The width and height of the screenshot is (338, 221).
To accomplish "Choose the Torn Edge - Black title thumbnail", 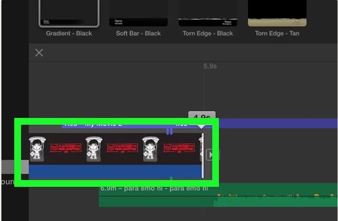I will [x=208, y=13].
